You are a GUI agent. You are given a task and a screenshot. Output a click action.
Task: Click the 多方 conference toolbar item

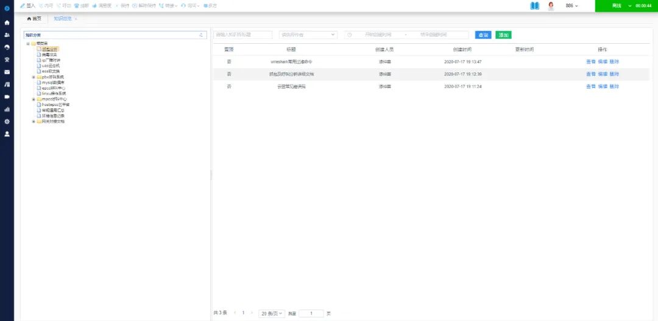[x=210, y=6]
